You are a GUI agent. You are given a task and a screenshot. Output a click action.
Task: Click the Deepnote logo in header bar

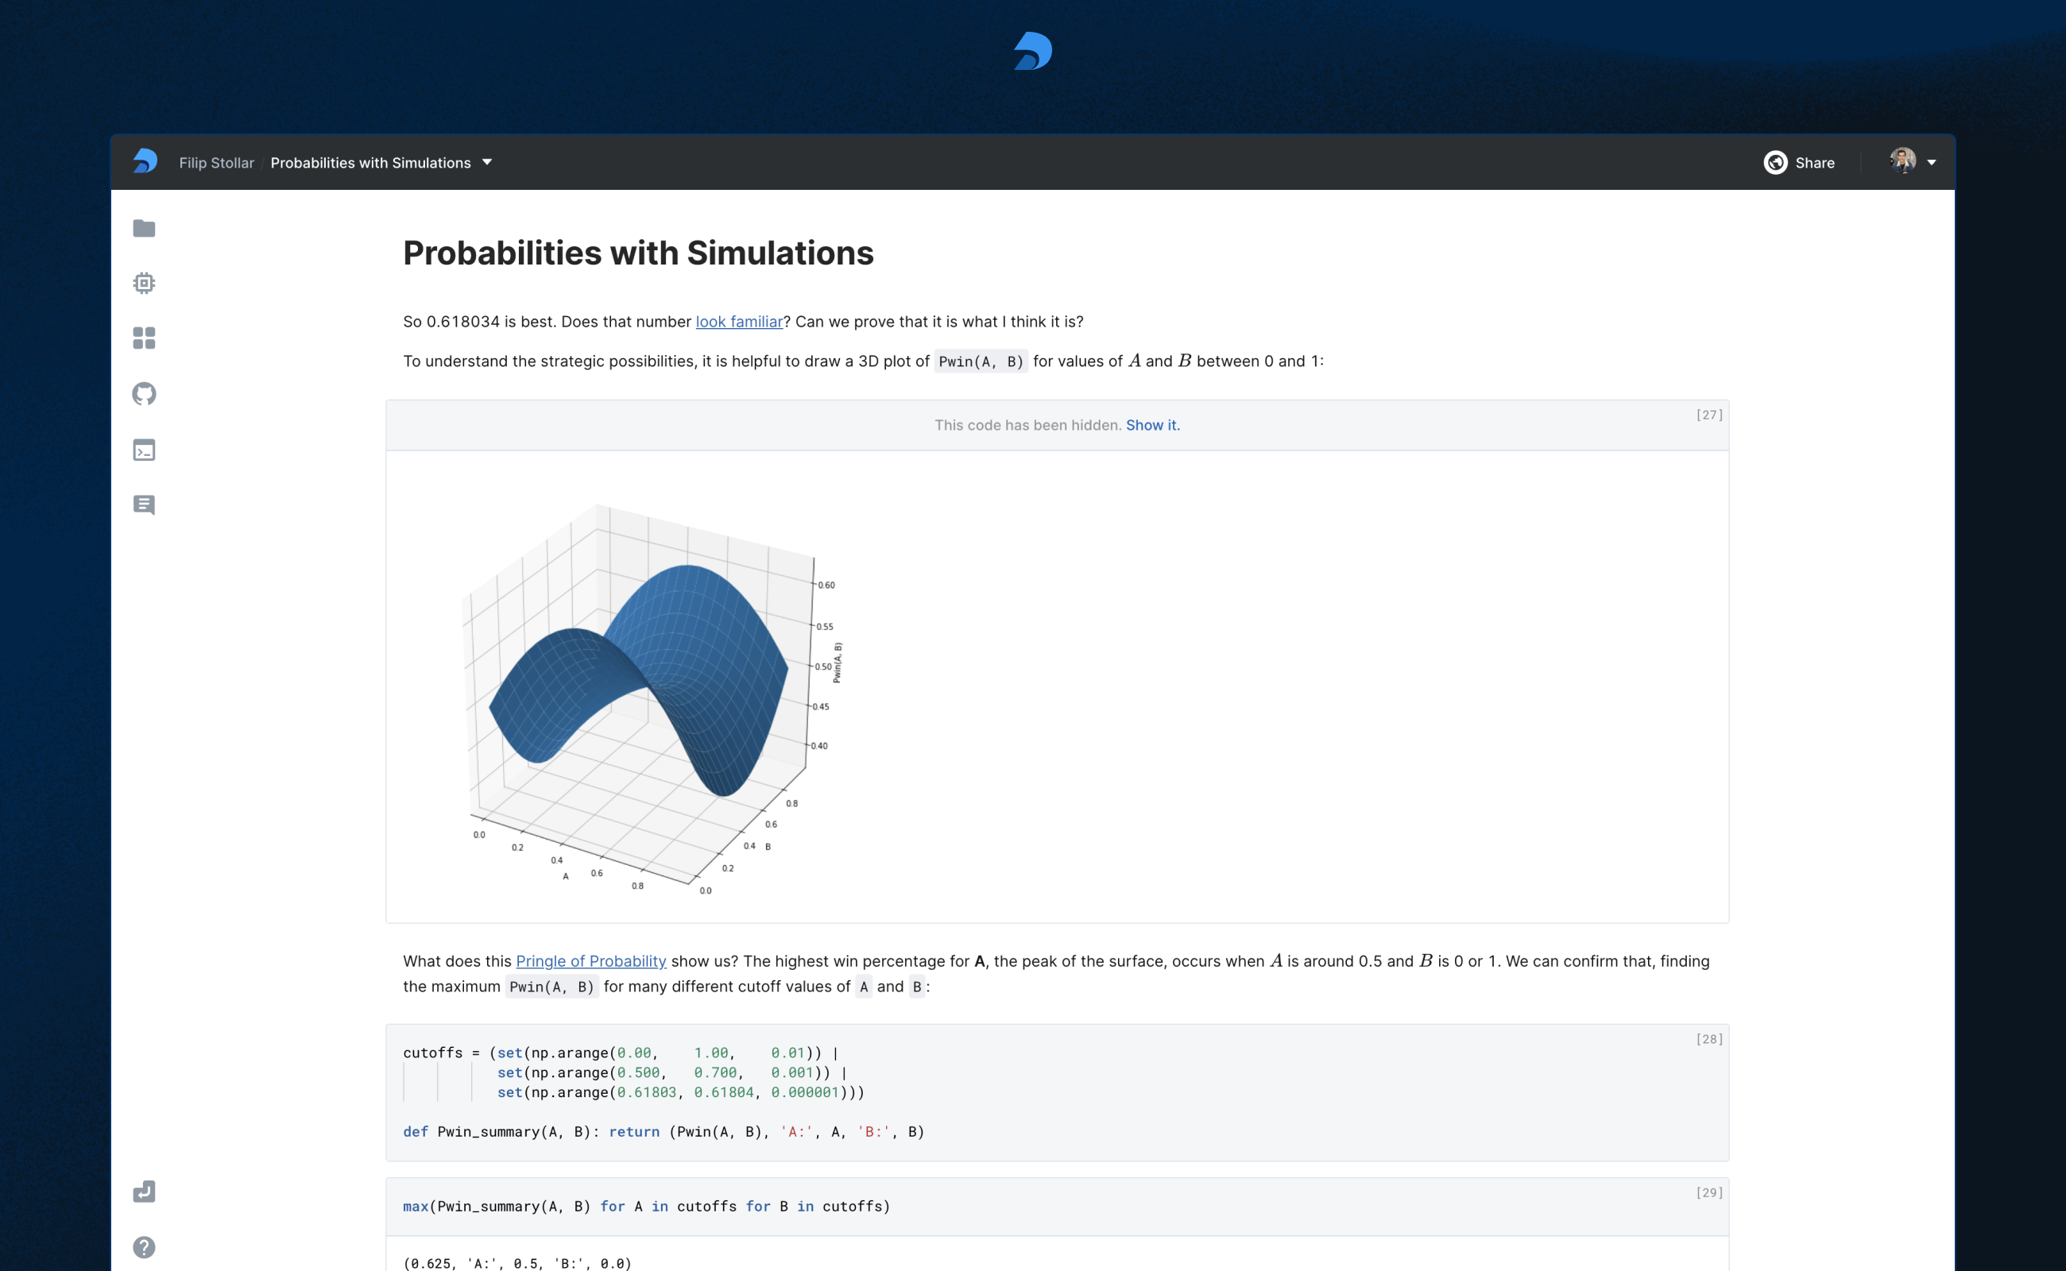click(145, 161)
